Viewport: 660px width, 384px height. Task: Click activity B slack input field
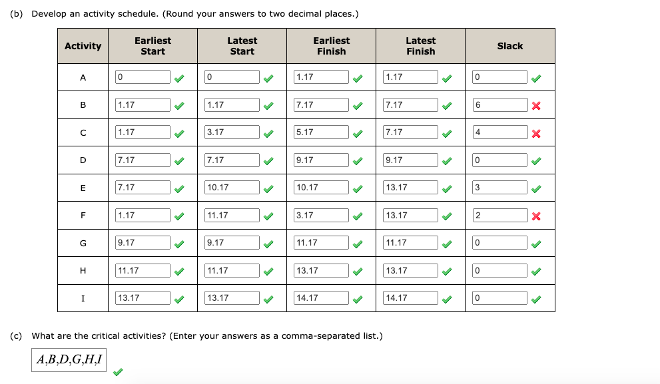(x=499, y=104)
